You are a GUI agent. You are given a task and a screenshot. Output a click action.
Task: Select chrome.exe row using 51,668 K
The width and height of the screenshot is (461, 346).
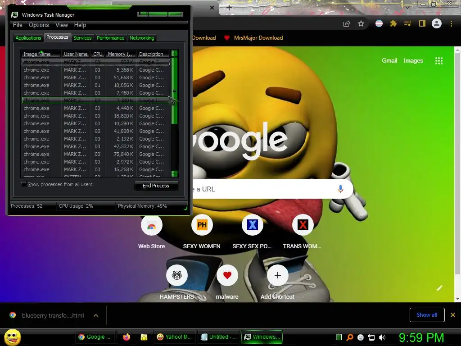coord(96,77)
